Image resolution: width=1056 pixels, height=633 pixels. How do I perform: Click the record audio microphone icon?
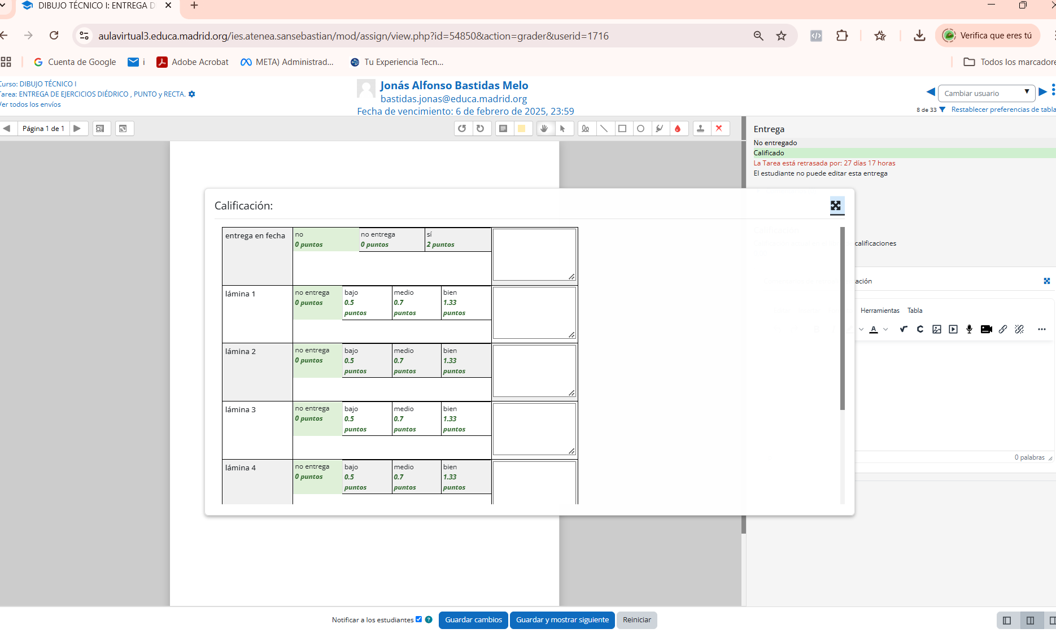coord(969,329)
